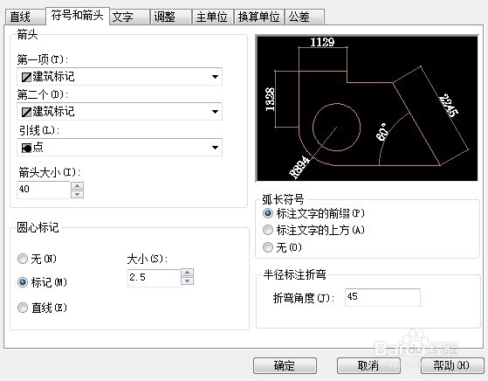Go to the 调整 tab

170,17
